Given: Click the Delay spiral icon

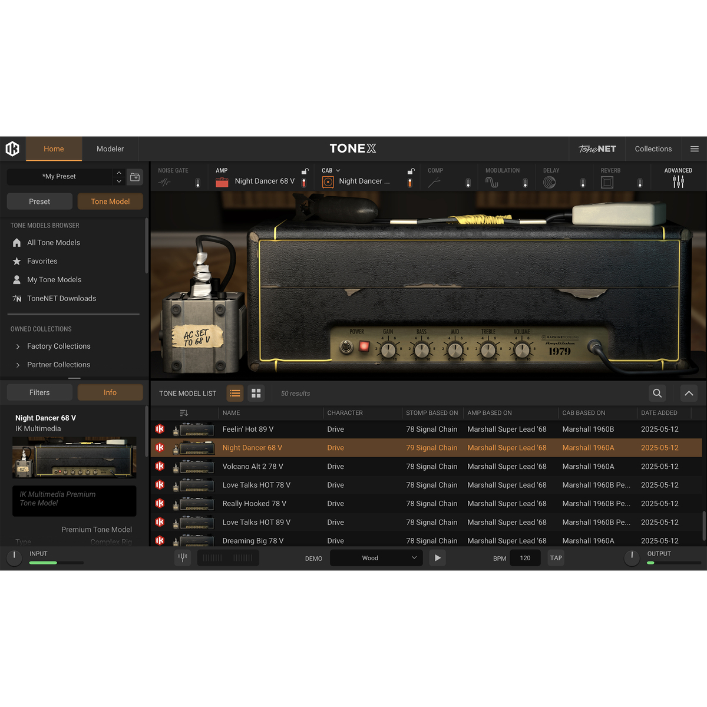Looking at the screenshot, I should click(549, 183).
